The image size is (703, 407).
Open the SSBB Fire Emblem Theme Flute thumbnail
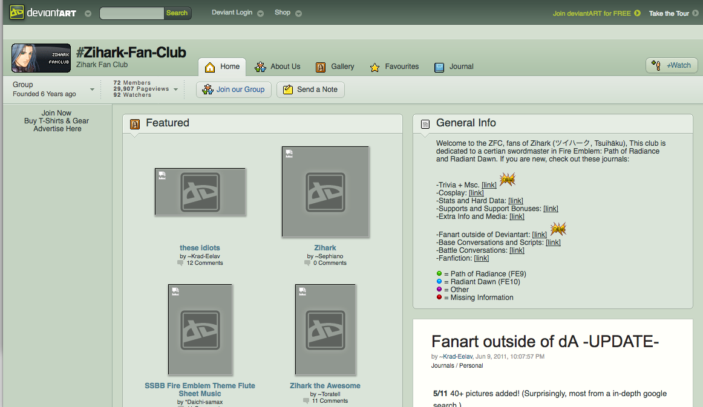tap(200, 330)
